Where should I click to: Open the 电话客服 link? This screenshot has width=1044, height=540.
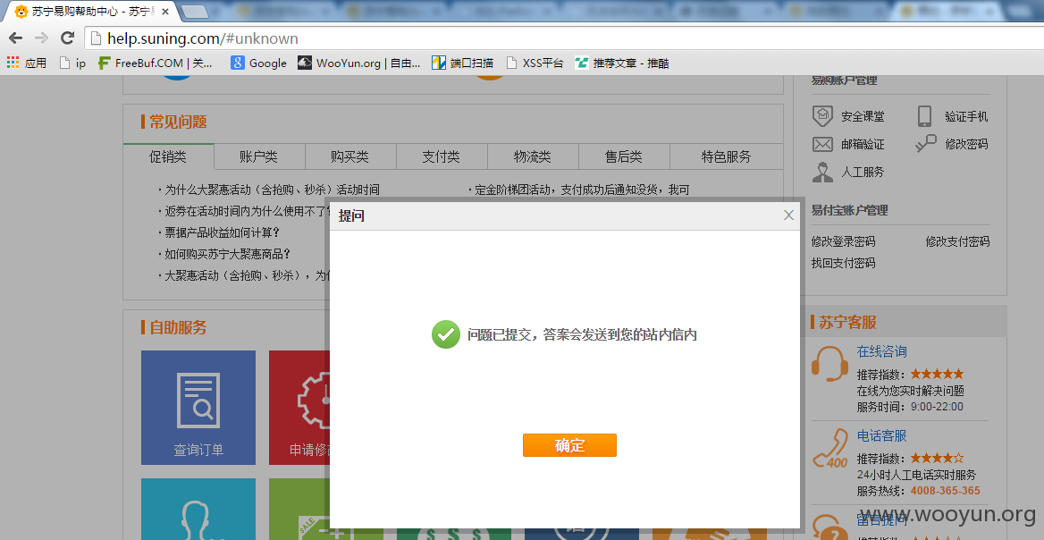pyautogui.click(x=881, y=436)
